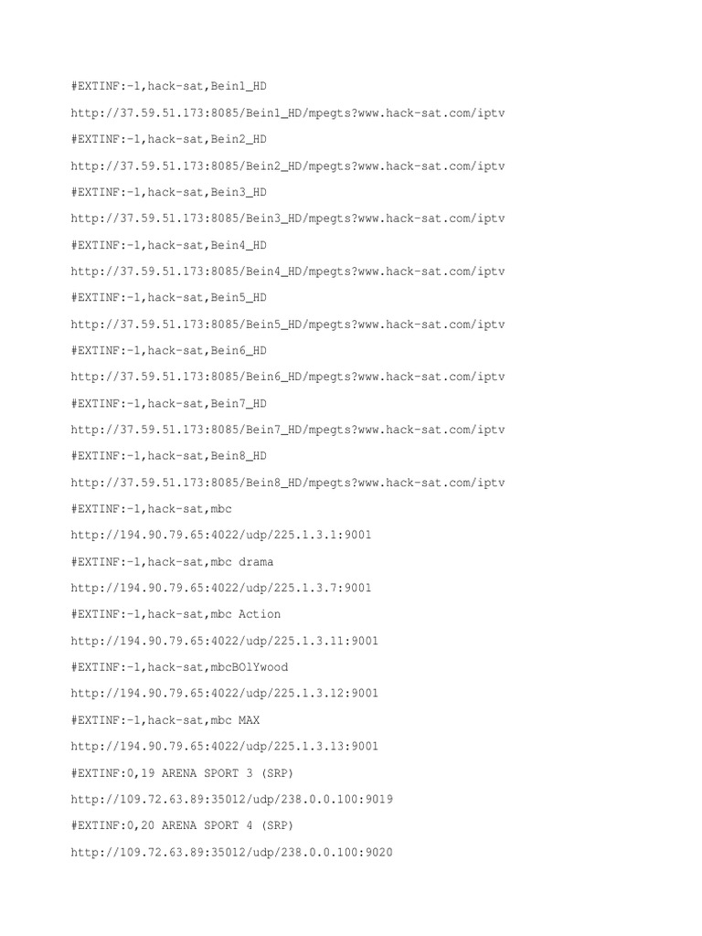
Task: Open the Bein8_HD stream URL
Action: 288,483
